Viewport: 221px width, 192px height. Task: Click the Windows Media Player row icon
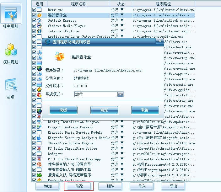coord(39,26)
